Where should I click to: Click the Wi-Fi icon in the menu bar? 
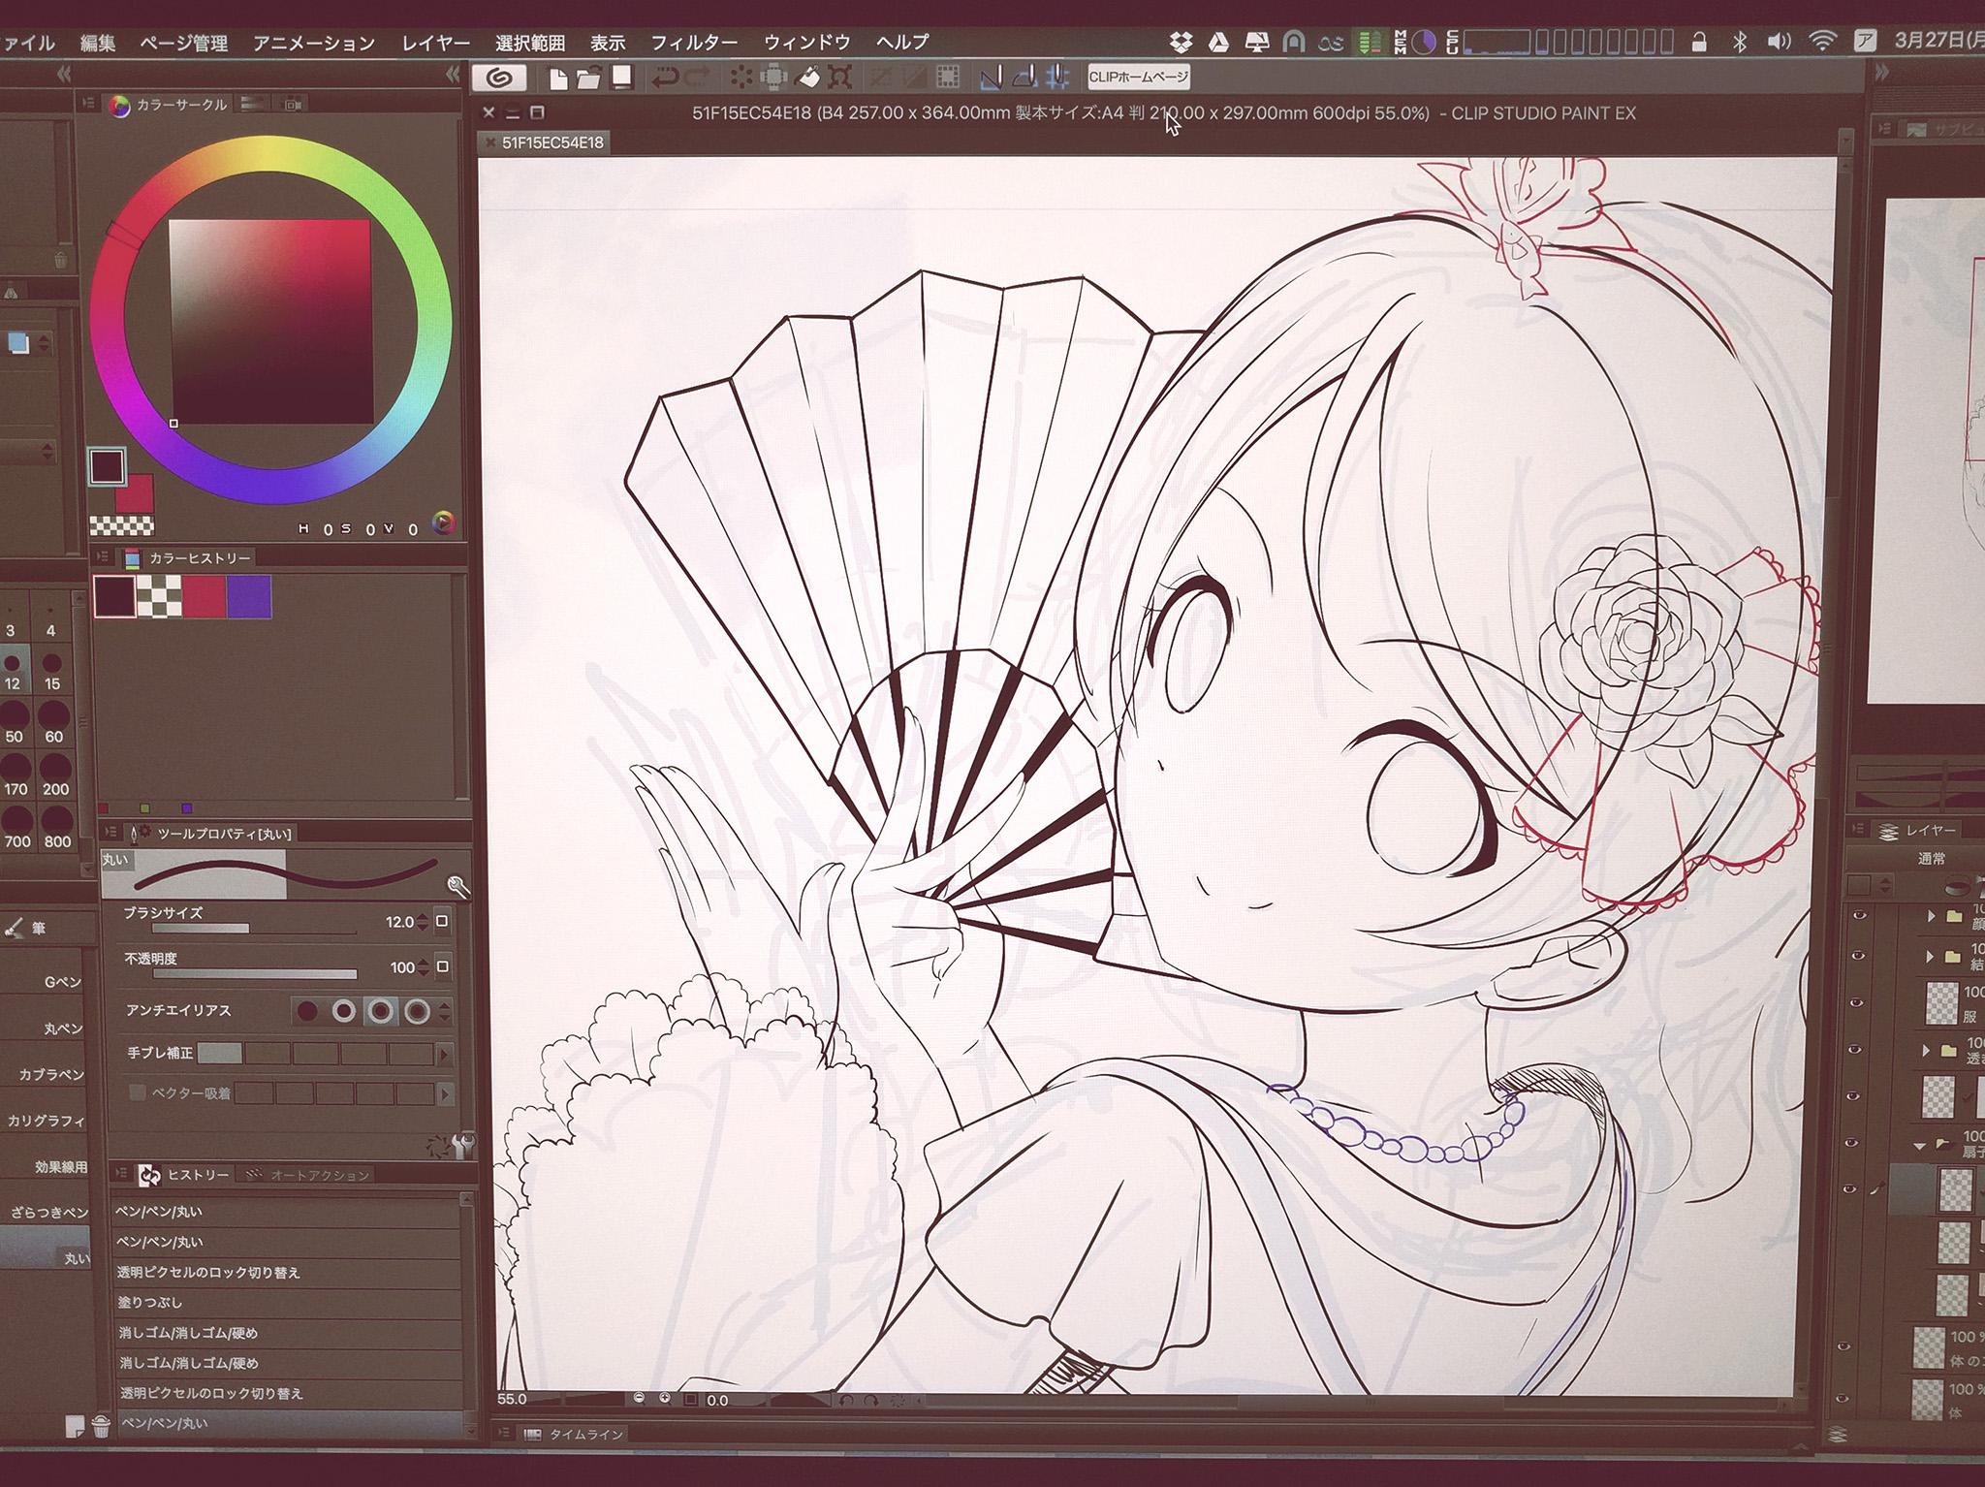pyautogui.click(x=1822, y=42)
